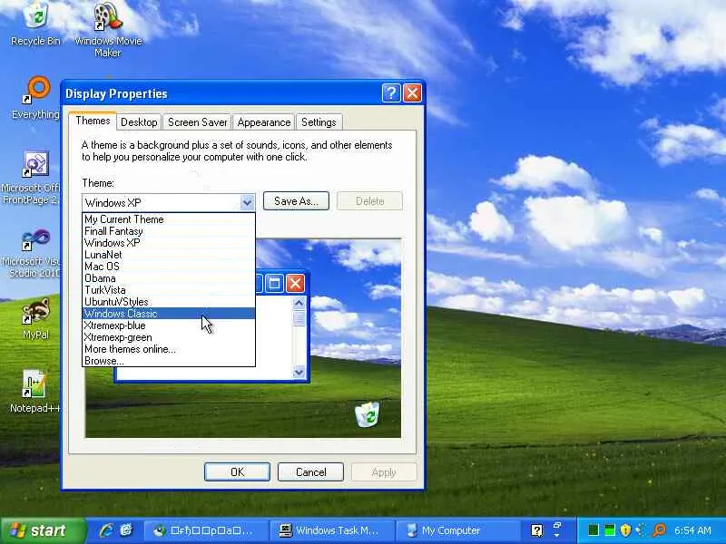Switch to the Appearance tab
The height and width of the screenshot is (544, 726).
[264, 122]
